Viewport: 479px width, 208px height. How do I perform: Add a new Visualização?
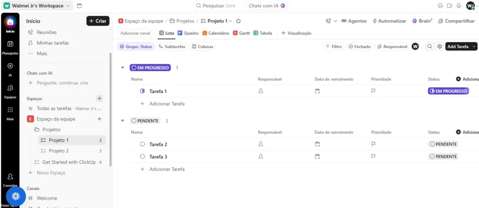coord(296,33)
